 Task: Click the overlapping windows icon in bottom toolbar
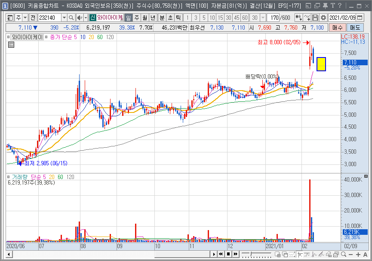[285, 255]
